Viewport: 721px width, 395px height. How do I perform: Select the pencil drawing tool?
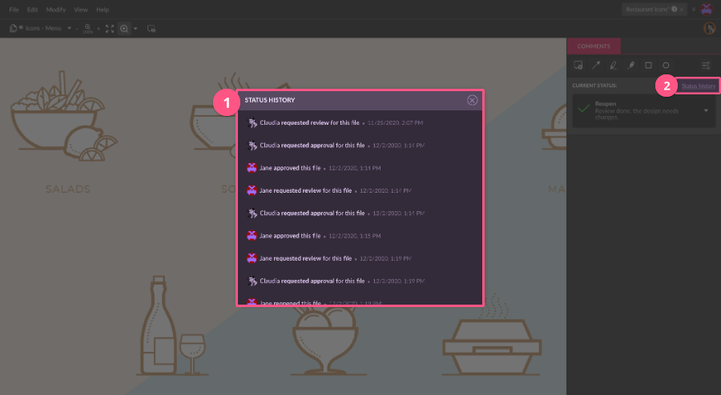click(x=631, y=65)
